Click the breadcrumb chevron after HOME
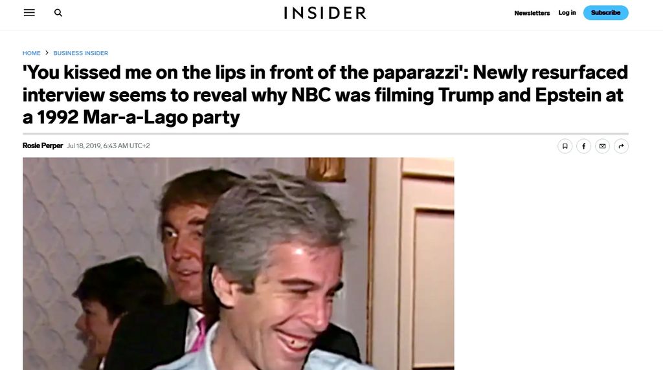The height and width of the screenshot is (370, 663). coord(47,53)
